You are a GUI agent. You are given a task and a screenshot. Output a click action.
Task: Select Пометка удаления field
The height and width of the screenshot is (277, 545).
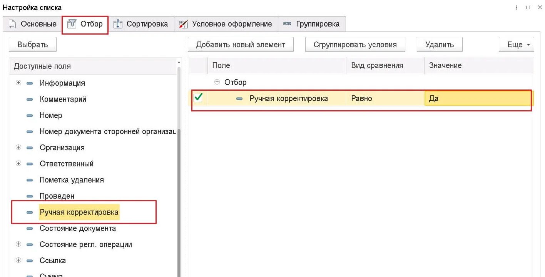point(72,180)
